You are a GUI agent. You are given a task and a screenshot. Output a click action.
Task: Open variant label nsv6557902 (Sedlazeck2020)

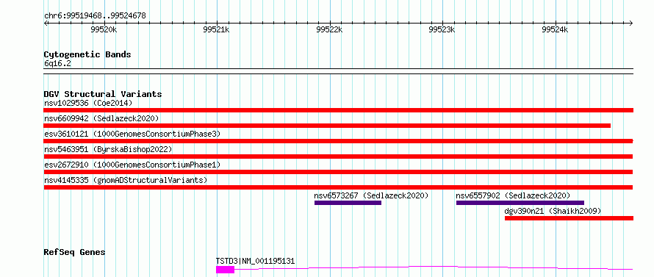pos(513,195)
